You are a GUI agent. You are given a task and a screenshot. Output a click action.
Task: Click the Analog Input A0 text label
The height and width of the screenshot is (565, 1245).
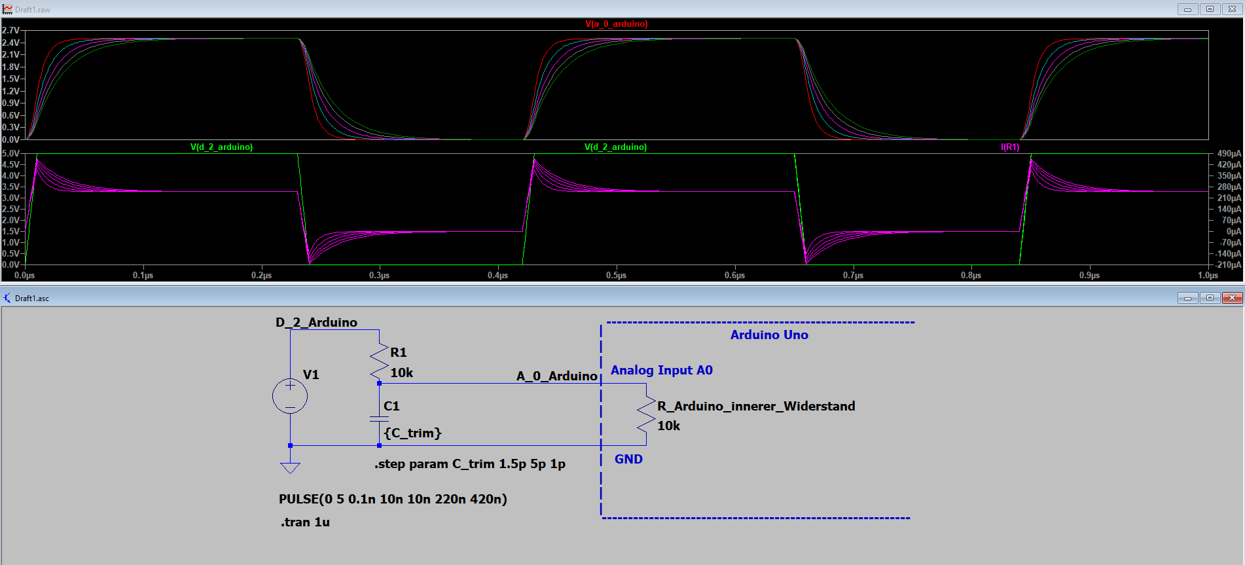(661, 370)
